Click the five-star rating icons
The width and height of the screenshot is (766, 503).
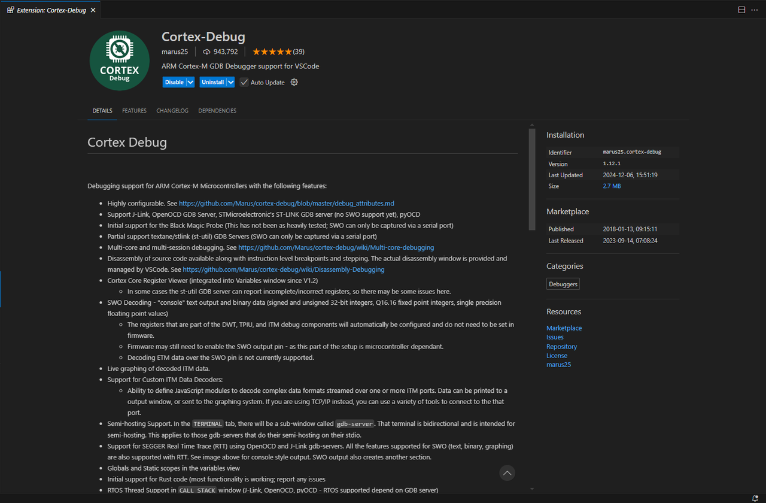[272, 51]
